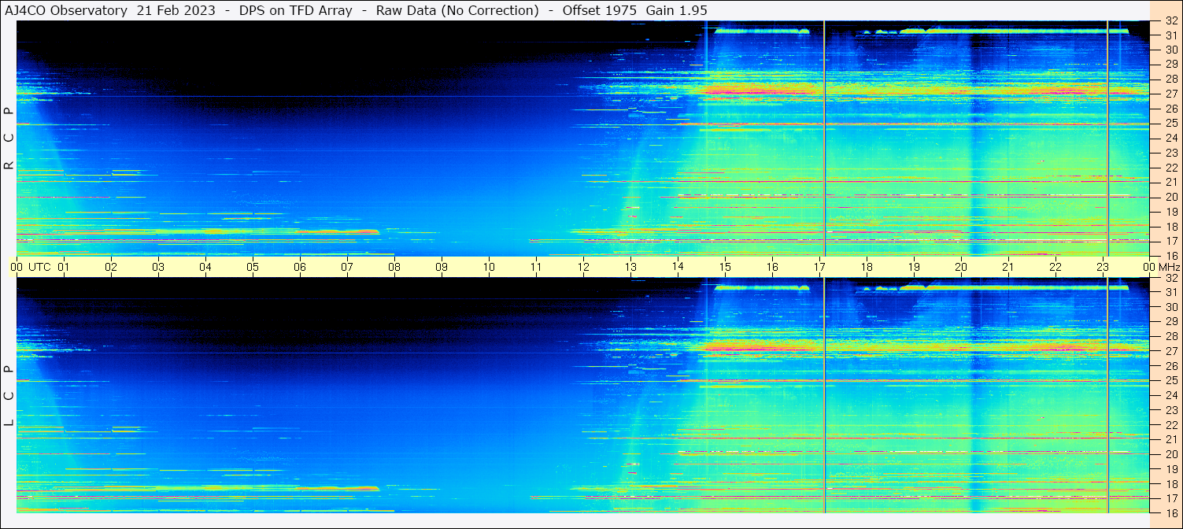This screenshot has width=1183, height=529.
Task: Select the 14 hour tick label
Action: [678, 267]
